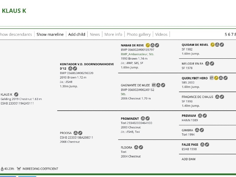
Task: Click the edit pencil icon next to KLAUS K
Action: pyautogui.click(x=16, y=94)
